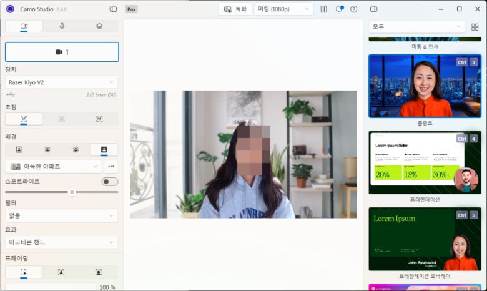This screenshot has width=487, height=291.
Task: Open the 모두 category dropdown
Action: pos(417,27)
